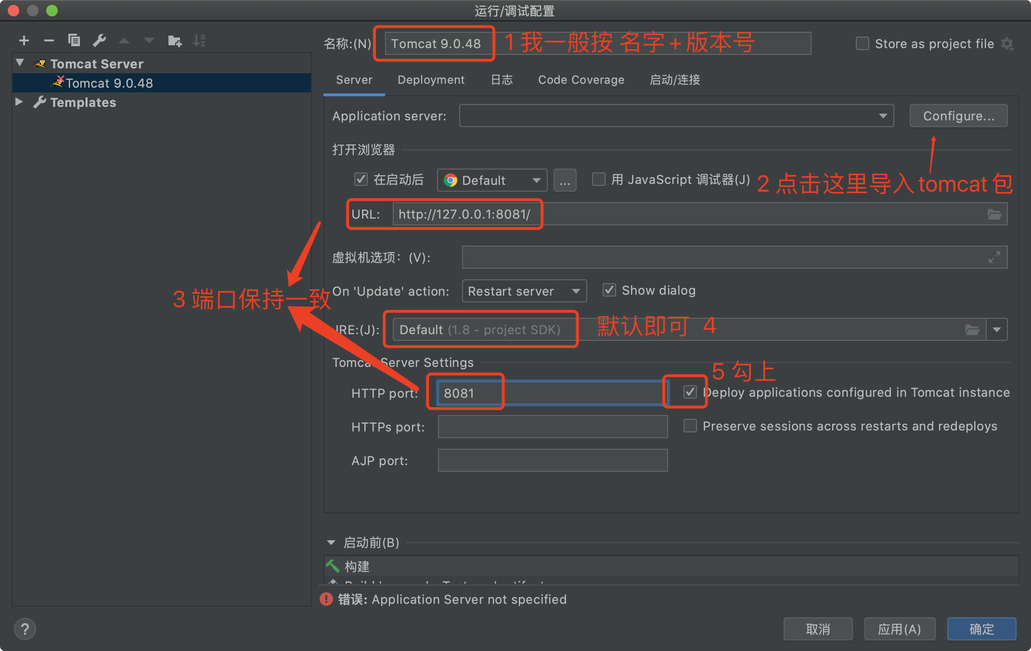
Task: Toggle 在启动后 after launch checkbox
Action: (361, 180)
